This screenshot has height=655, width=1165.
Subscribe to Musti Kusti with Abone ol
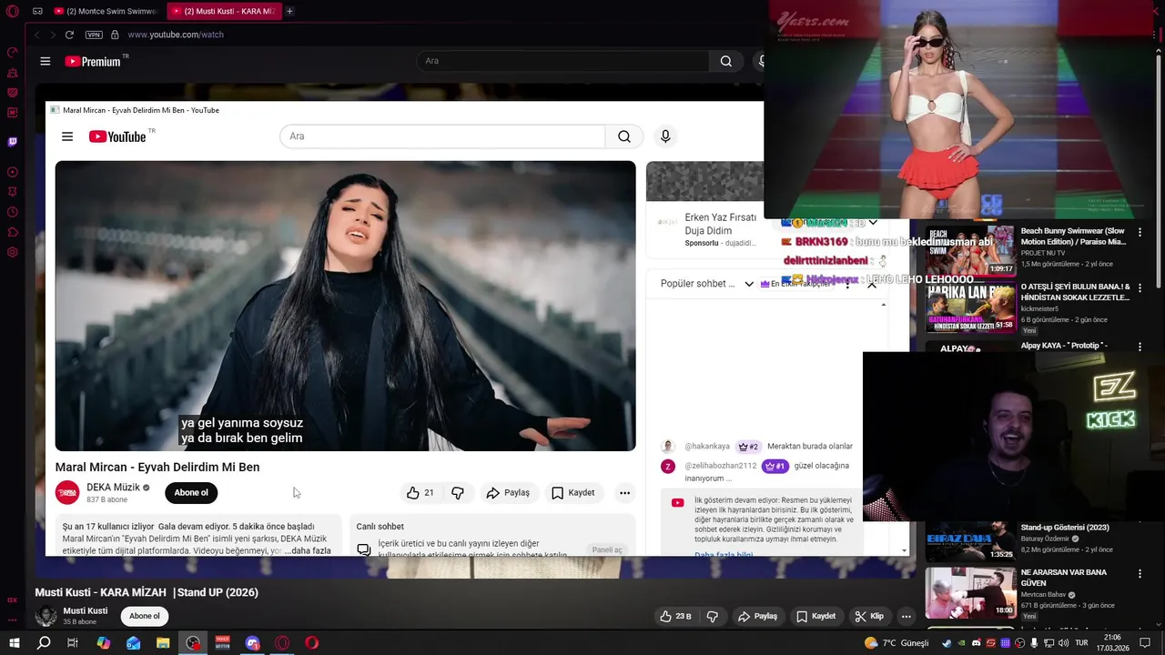(144, 616)
